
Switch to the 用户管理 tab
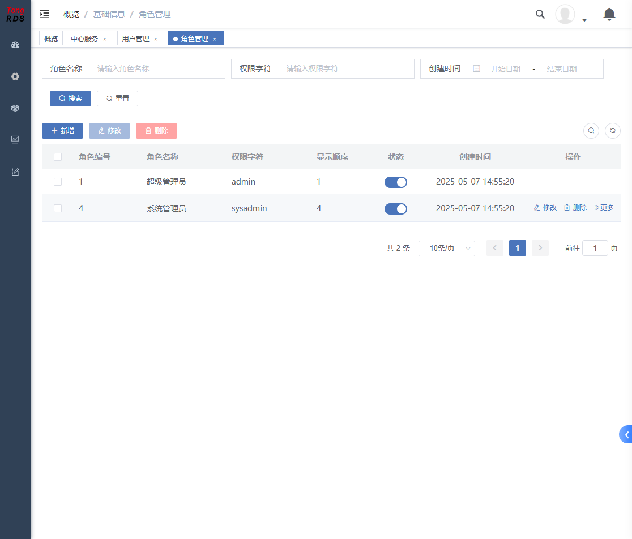point(136,38)
